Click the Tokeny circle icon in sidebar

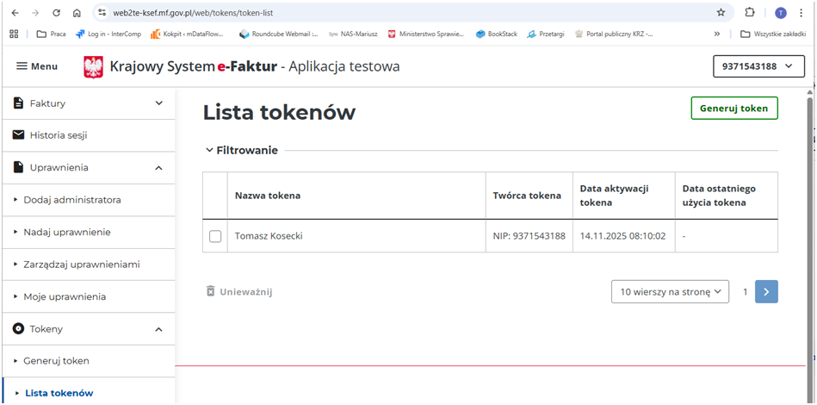click(x=18, y=328)
